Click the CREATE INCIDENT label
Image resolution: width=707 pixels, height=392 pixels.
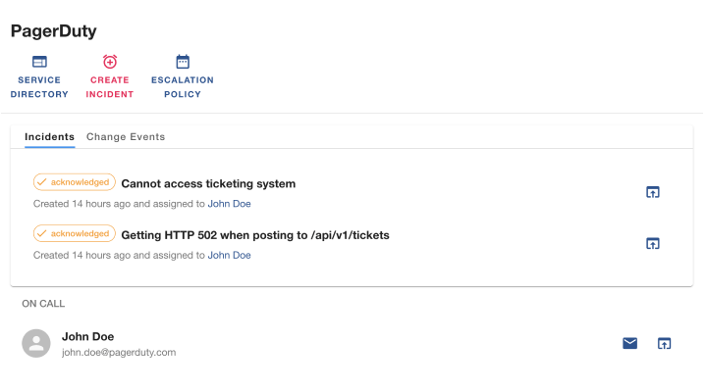tap(110, 87)
